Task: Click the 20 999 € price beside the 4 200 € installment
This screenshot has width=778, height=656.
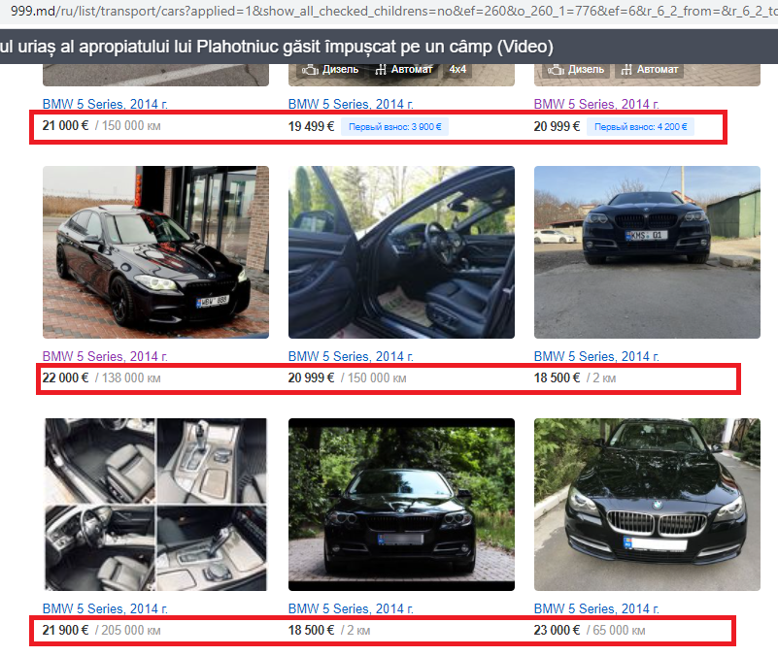Action: (557, 127)
